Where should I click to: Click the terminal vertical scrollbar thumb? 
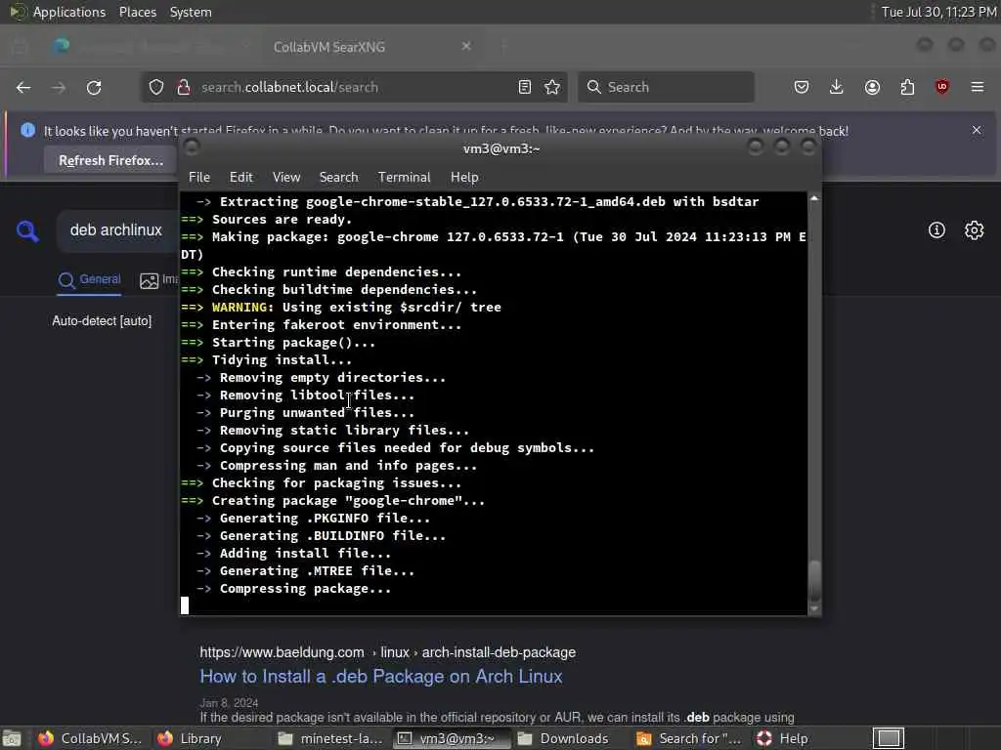click(814, 580)
